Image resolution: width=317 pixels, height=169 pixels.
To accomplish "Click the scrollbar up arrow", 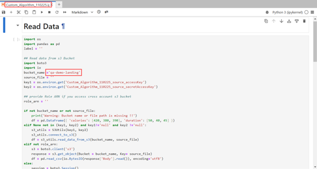I will pos(315,19).
